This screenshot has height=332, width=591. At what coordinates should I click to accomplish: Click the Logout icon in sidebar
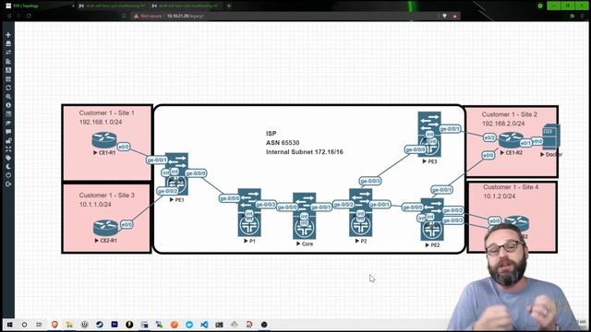[x=8, y=184]
